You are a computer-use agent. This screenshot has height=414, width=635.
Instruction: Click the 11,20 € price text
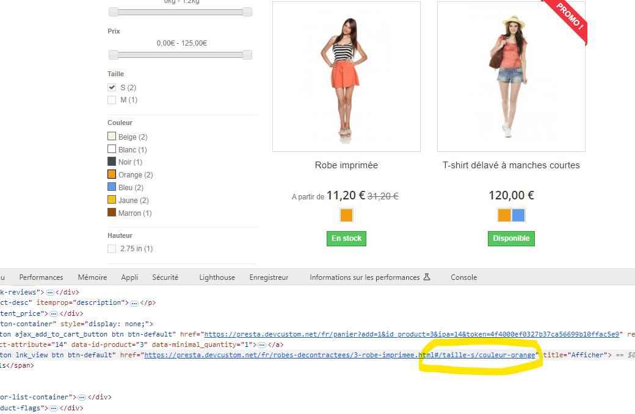(346, 196)
